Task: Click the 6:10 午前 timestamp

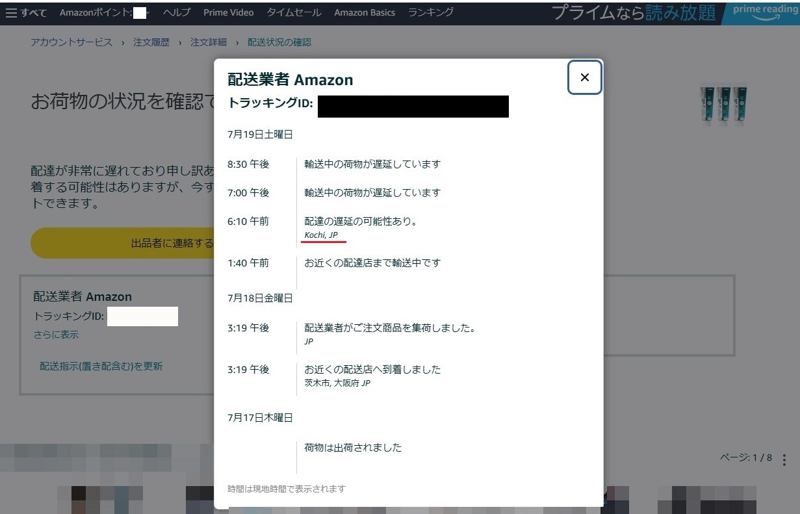Action: [248, 221]
